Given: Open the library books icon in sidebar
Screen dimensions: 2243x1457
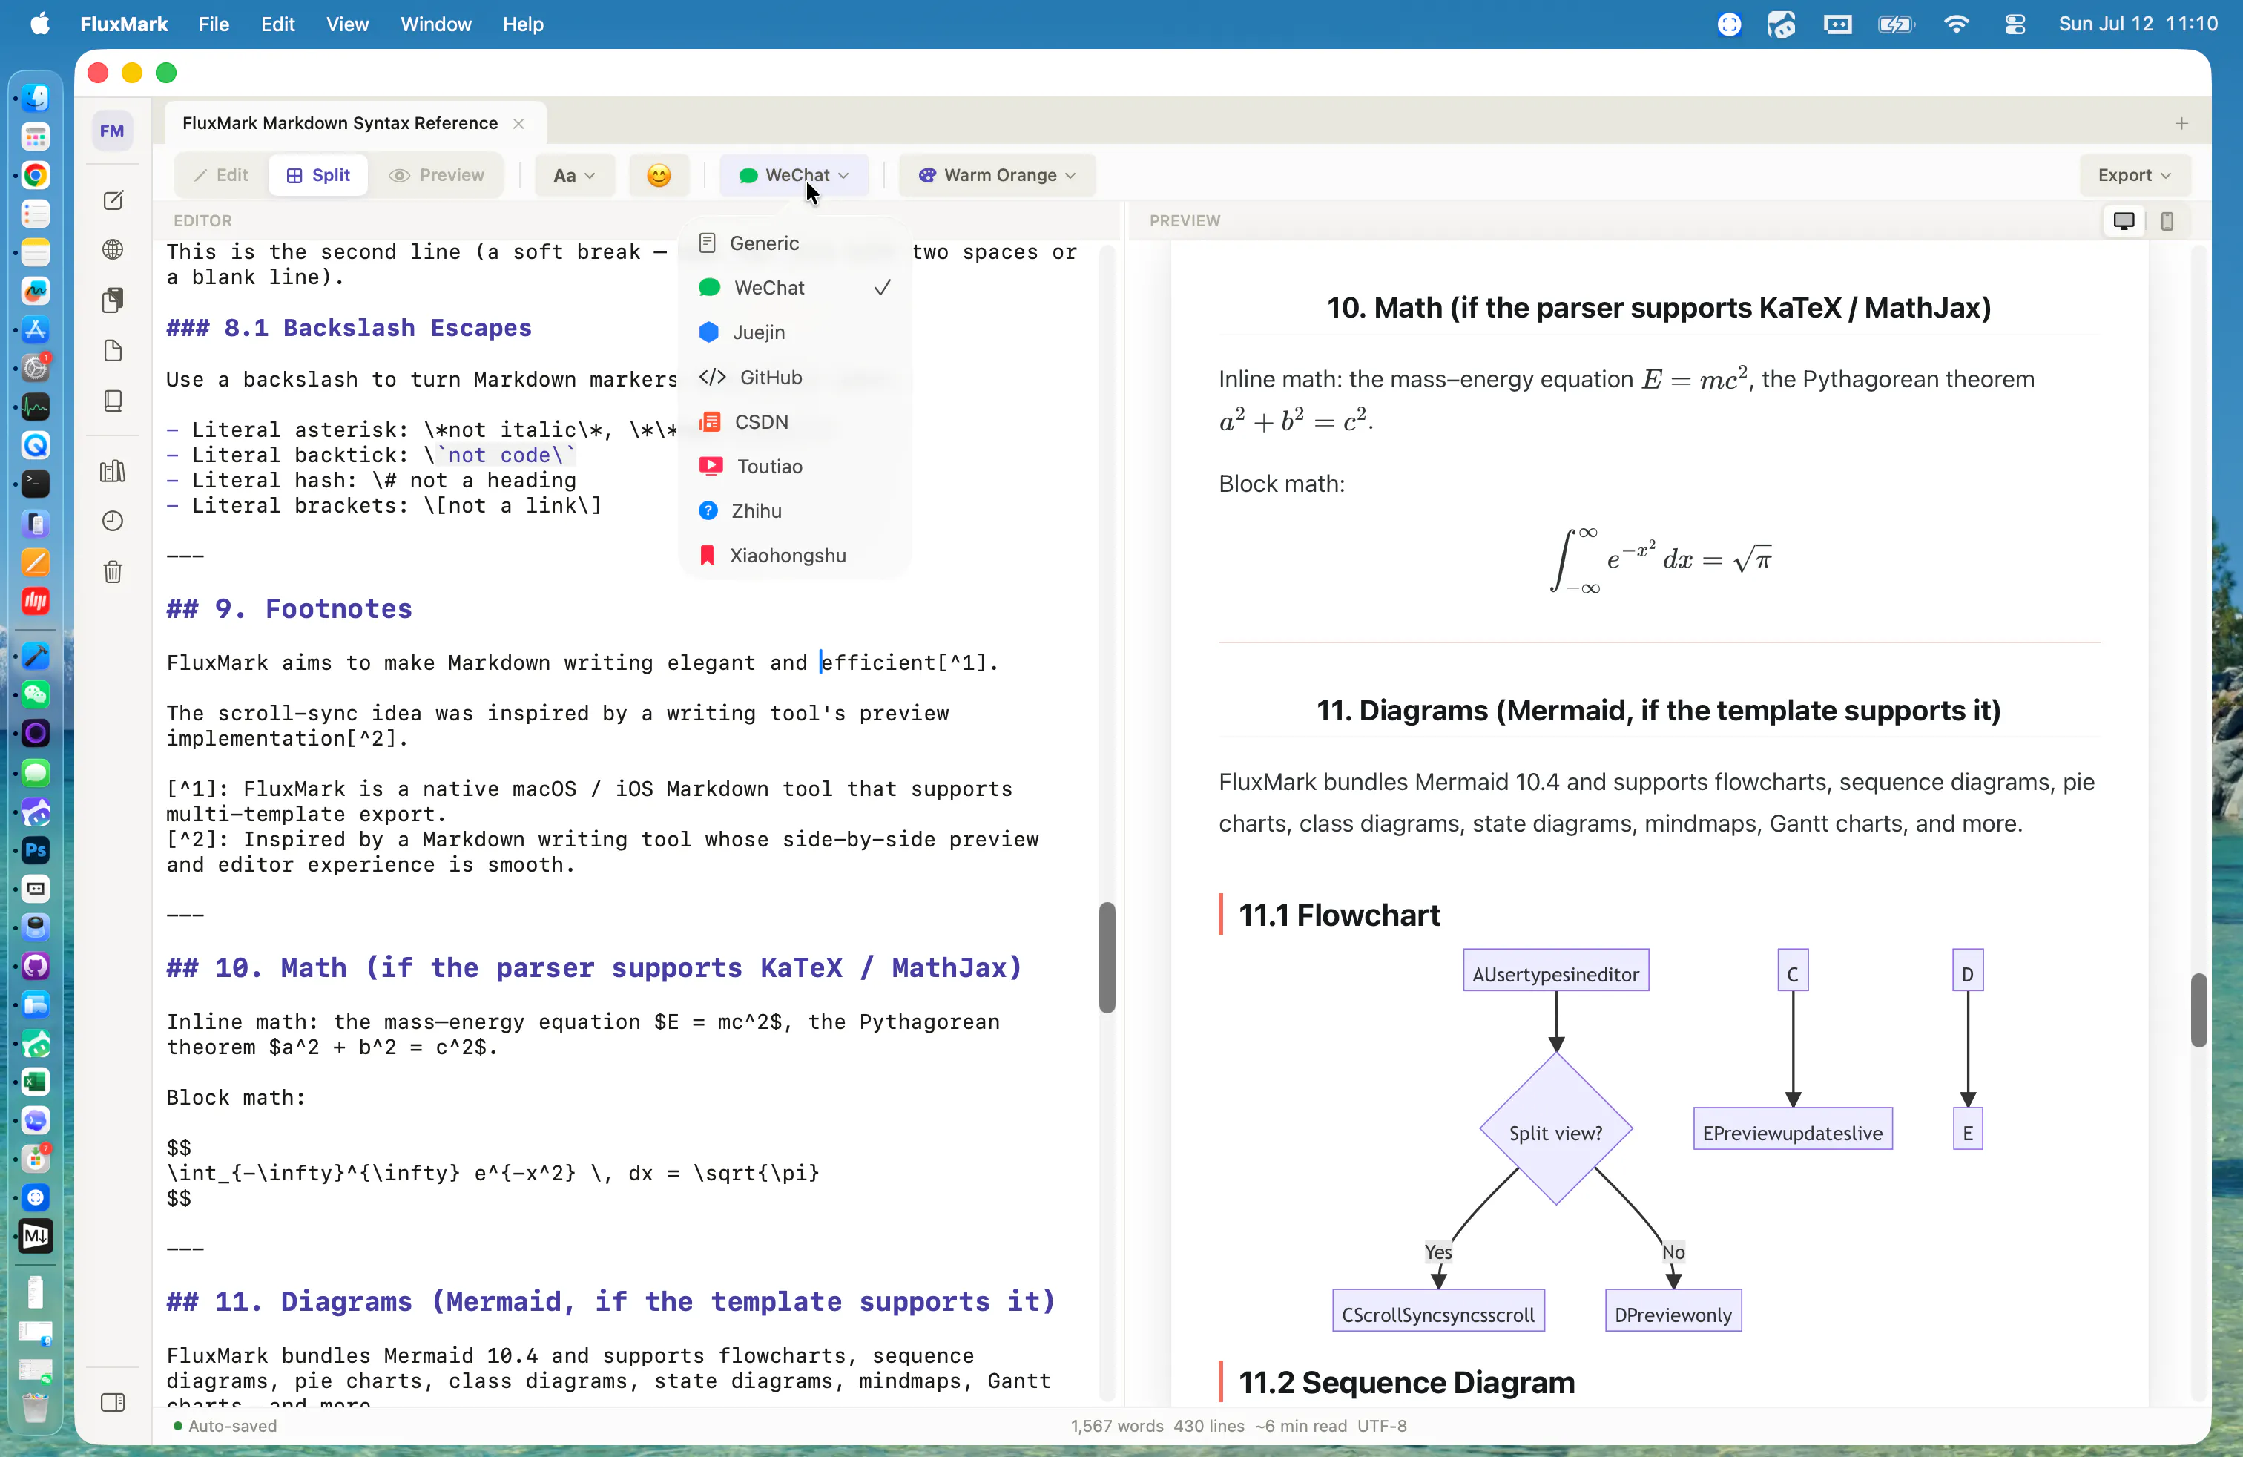Looking at the screenshot, I should pyautogui.click(x=112, y=471).
